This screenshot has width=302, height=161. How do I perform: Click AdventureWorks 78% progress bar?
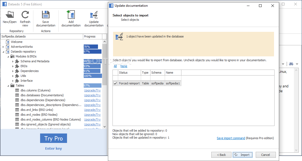coord(91,47)
